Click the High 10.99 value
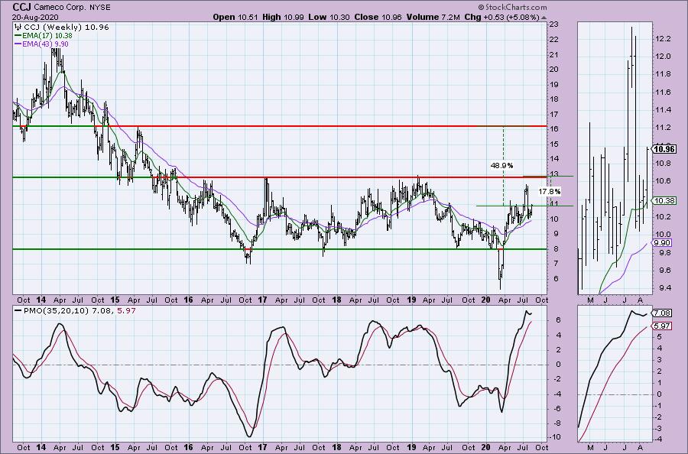The width and height of the screenshot is (688, 454). pyautogui.click(x=281, y=17)
